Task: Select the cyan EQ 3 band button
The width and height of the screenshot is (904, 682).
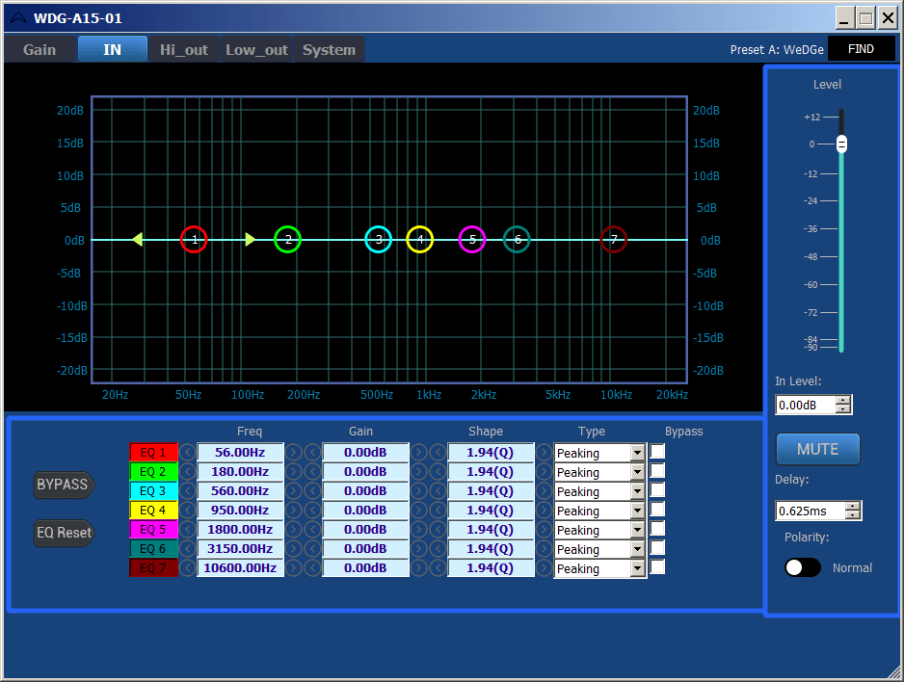Action: [x=153, y=490]
